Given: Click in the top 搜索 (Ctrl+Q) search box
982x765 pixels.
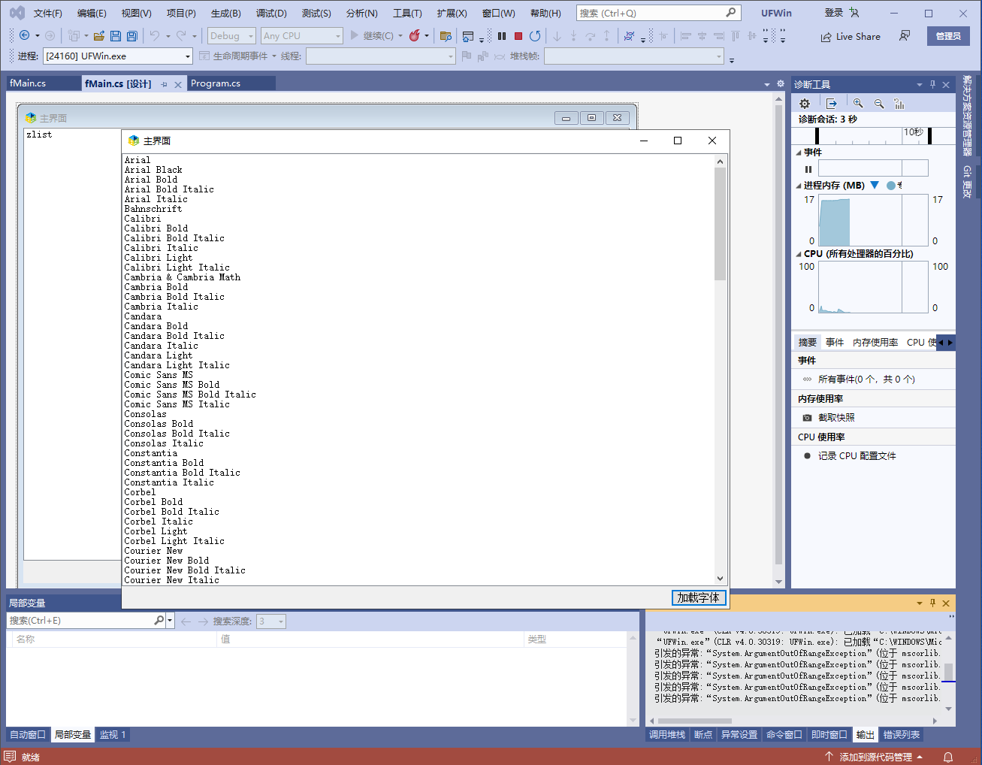Looking at the screenshot, I should coord(659,13).
